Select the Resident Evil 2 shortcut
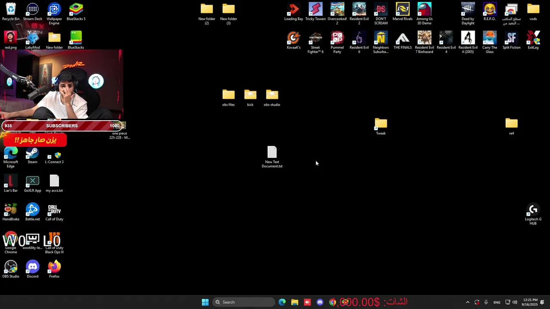The image size is (550, 309). (x=359, y=14)
